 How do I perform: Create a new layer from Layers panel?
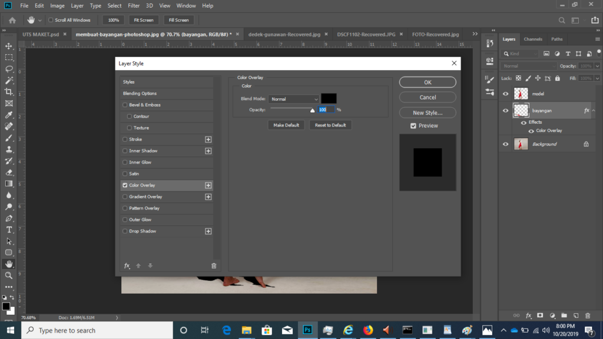click(576, 315)
